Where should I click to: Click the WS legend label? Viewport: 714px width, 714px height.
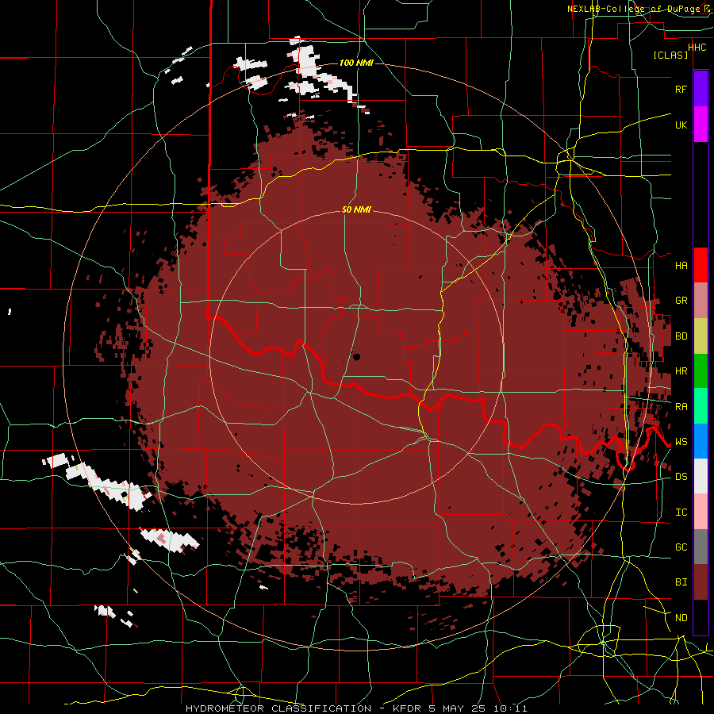(681, 442)
